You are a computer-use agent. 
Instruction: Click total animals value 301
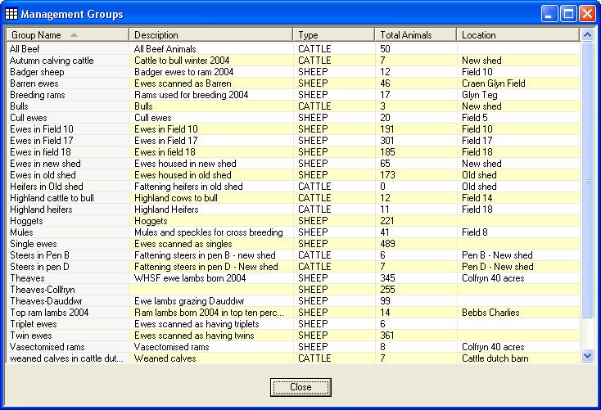pos(387,141)
